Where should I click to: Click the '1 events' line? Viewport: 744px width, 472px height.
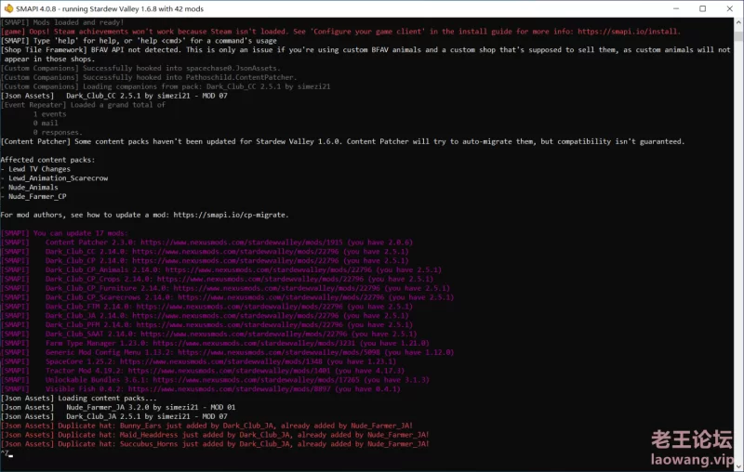click(x=49, y=114)
